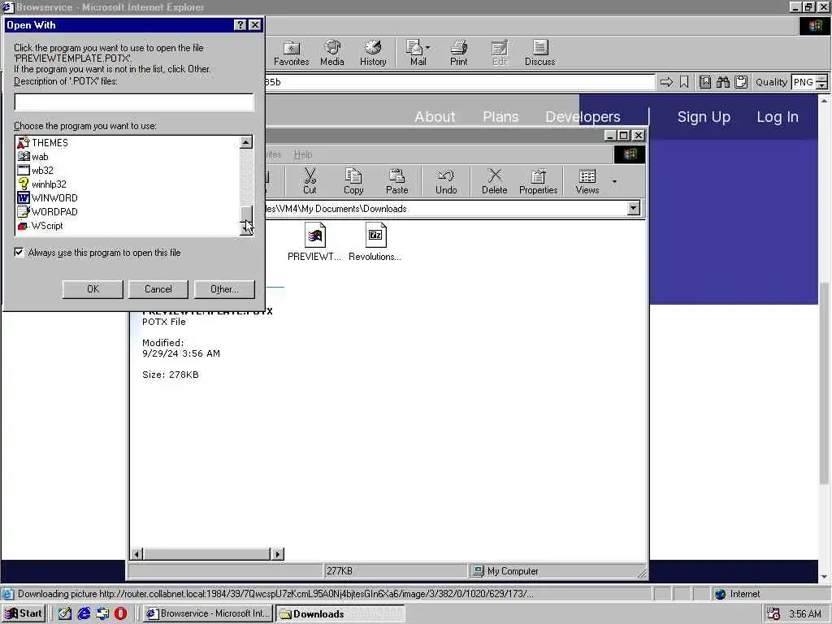Click the Go arrow next to address bar
The image size is (832, 624).
(x=666, y=82)
